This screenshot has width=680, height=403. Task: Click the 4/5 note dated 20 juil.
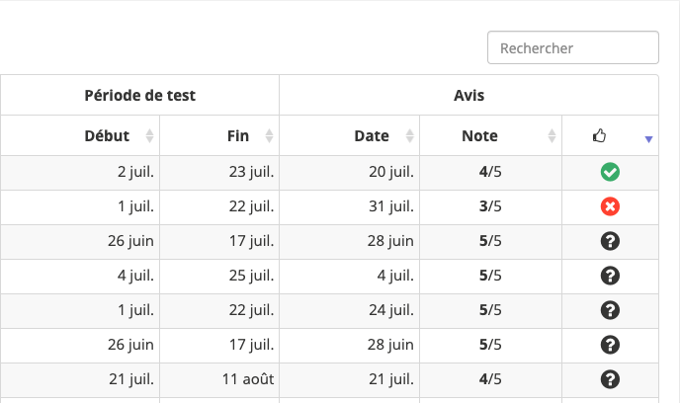pyautogui.click(x=490, y=172)
